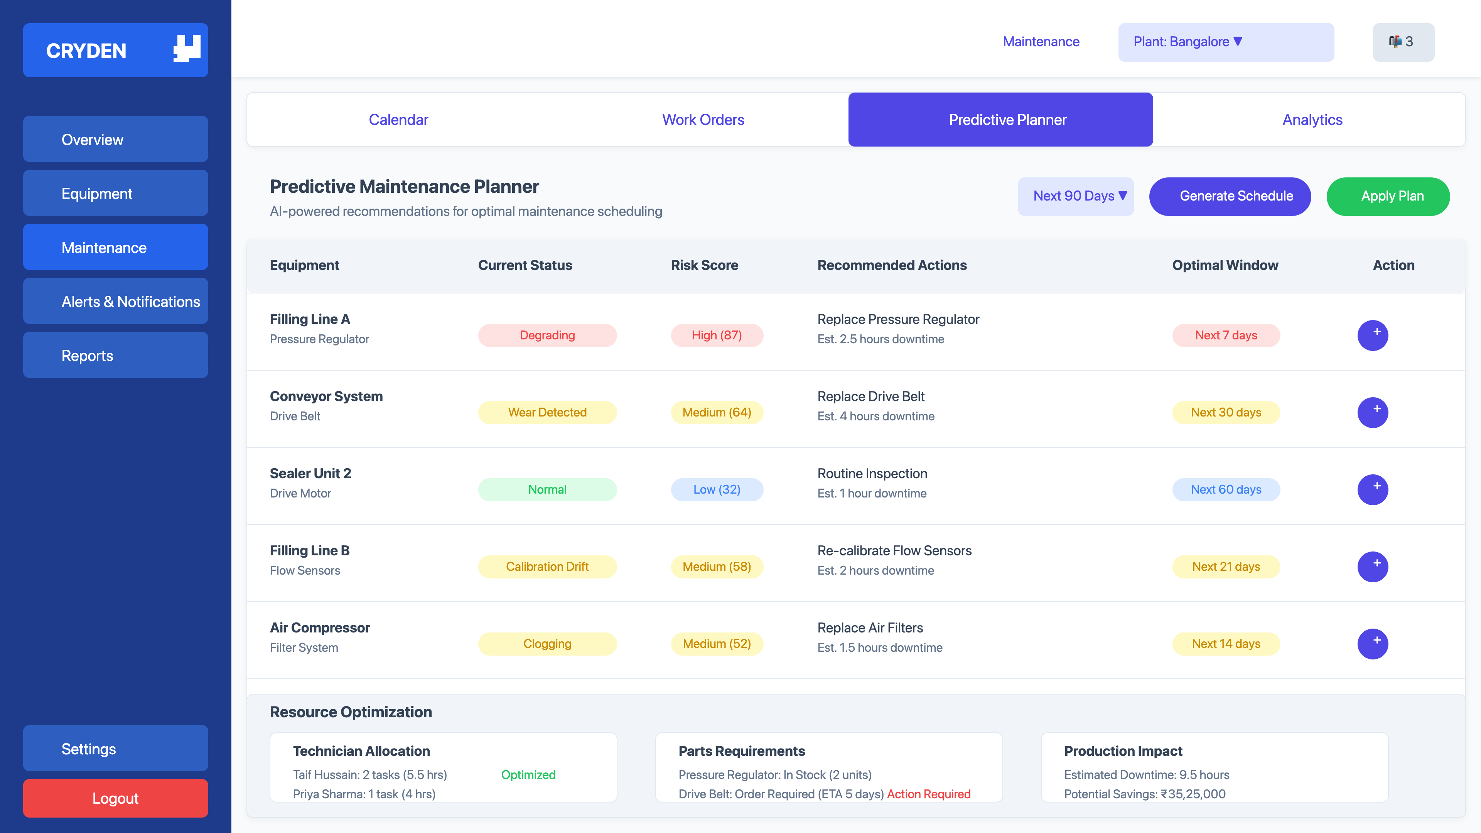Click the Risk Score column header
Screen dimensions: 1481x833
pyautogui.click(x=704, y=265)
